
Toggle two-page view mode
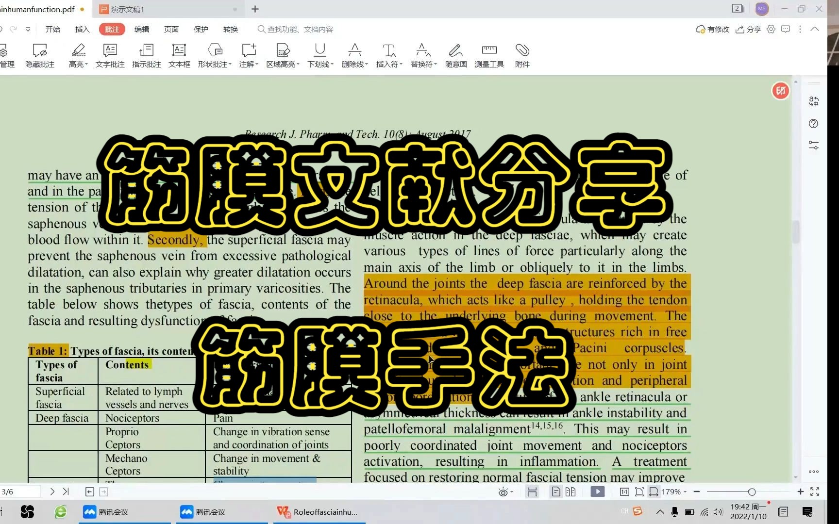pyautogui.click(x=571, y=491)
